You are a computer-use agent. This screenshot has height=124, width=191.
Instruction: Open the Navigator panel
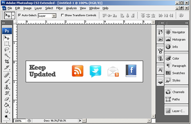click(175, 32)
